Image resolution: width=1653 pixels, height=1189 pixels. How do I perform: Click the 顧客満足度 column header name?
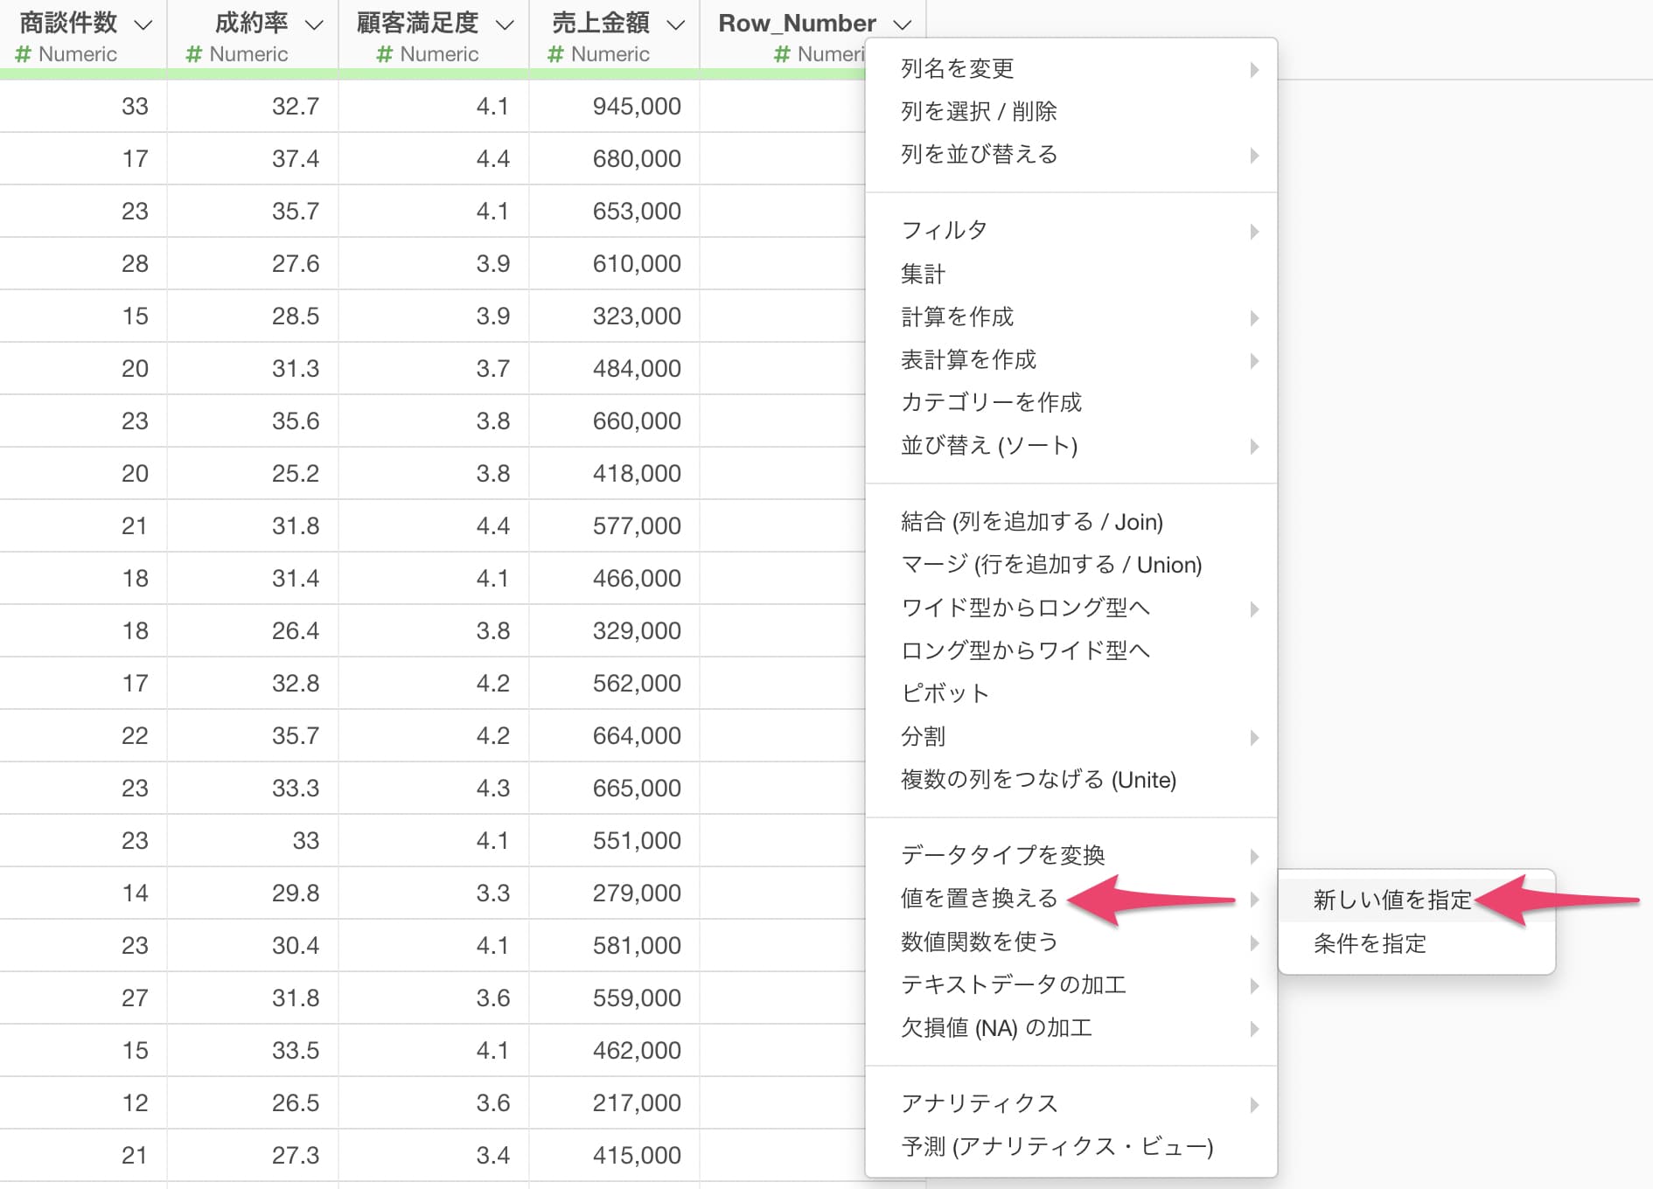(417, 23)
